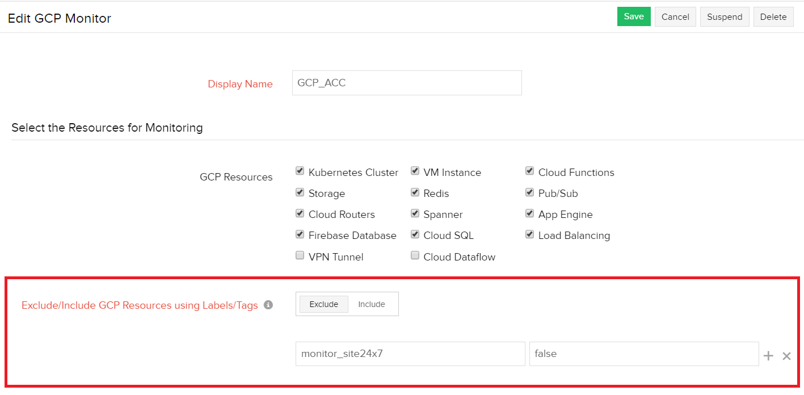The height and width of the screenshot is (395, 804).
Task: Save the GCP monitor
Action: (x=633, y=16)
